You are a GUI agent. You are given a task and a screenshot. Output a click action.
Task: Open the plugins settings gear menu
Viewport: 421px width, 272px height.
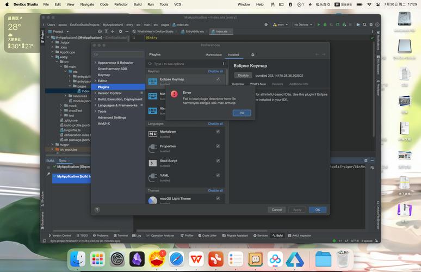[252, 55]
